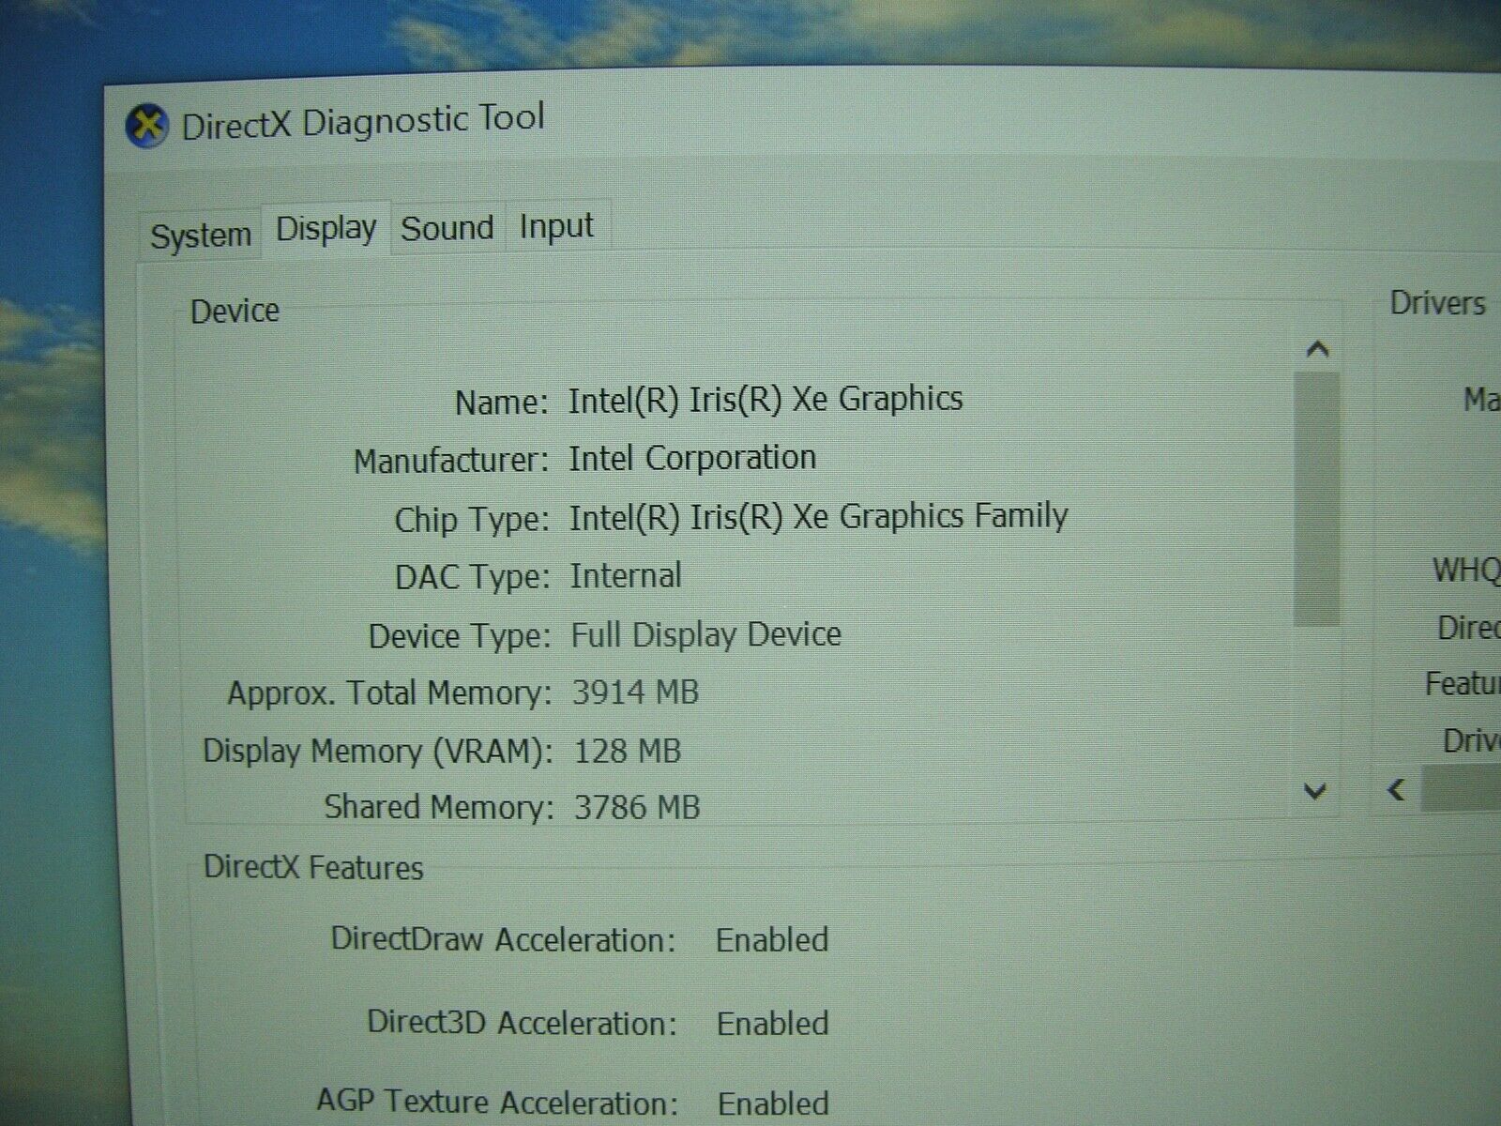The height and width of the screenshot is (1126, 1501).
Task: Click the Display Memory (VRAM): label
Action: pyautogui.click(x=377, y=752)
